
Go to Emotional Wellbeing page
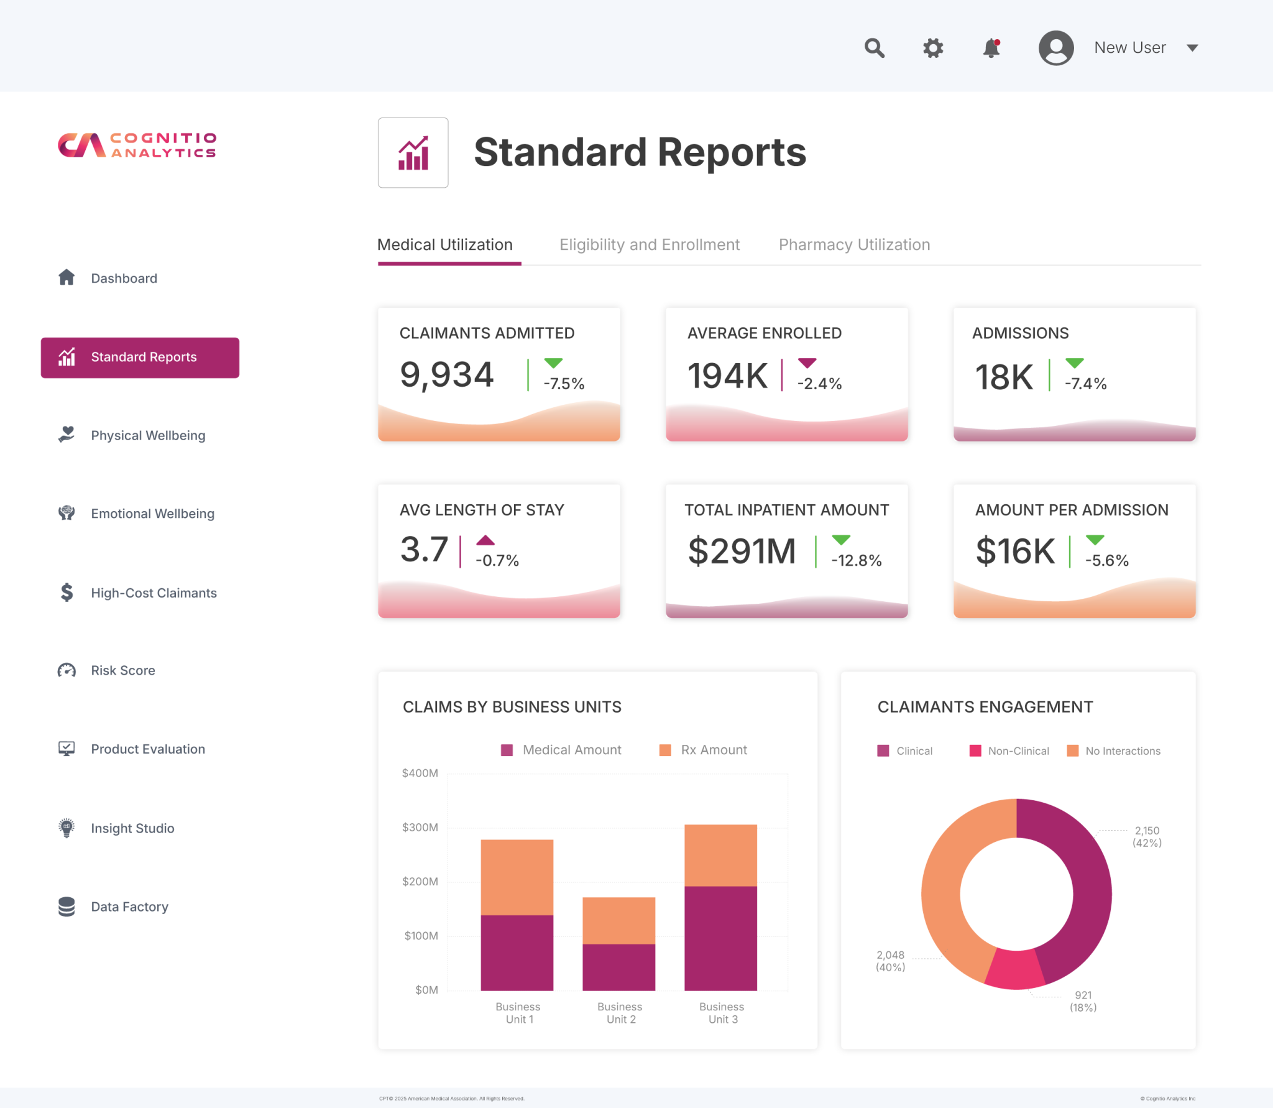152,514
